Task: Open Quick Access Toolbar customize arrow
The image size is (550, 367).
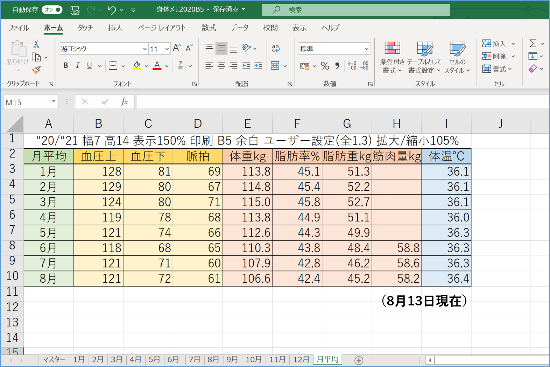Action: point(133,10)
